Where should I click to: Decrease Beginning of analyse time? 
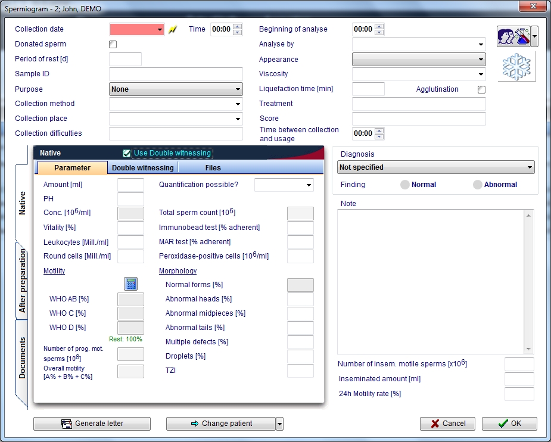click(x=379, y=32)
